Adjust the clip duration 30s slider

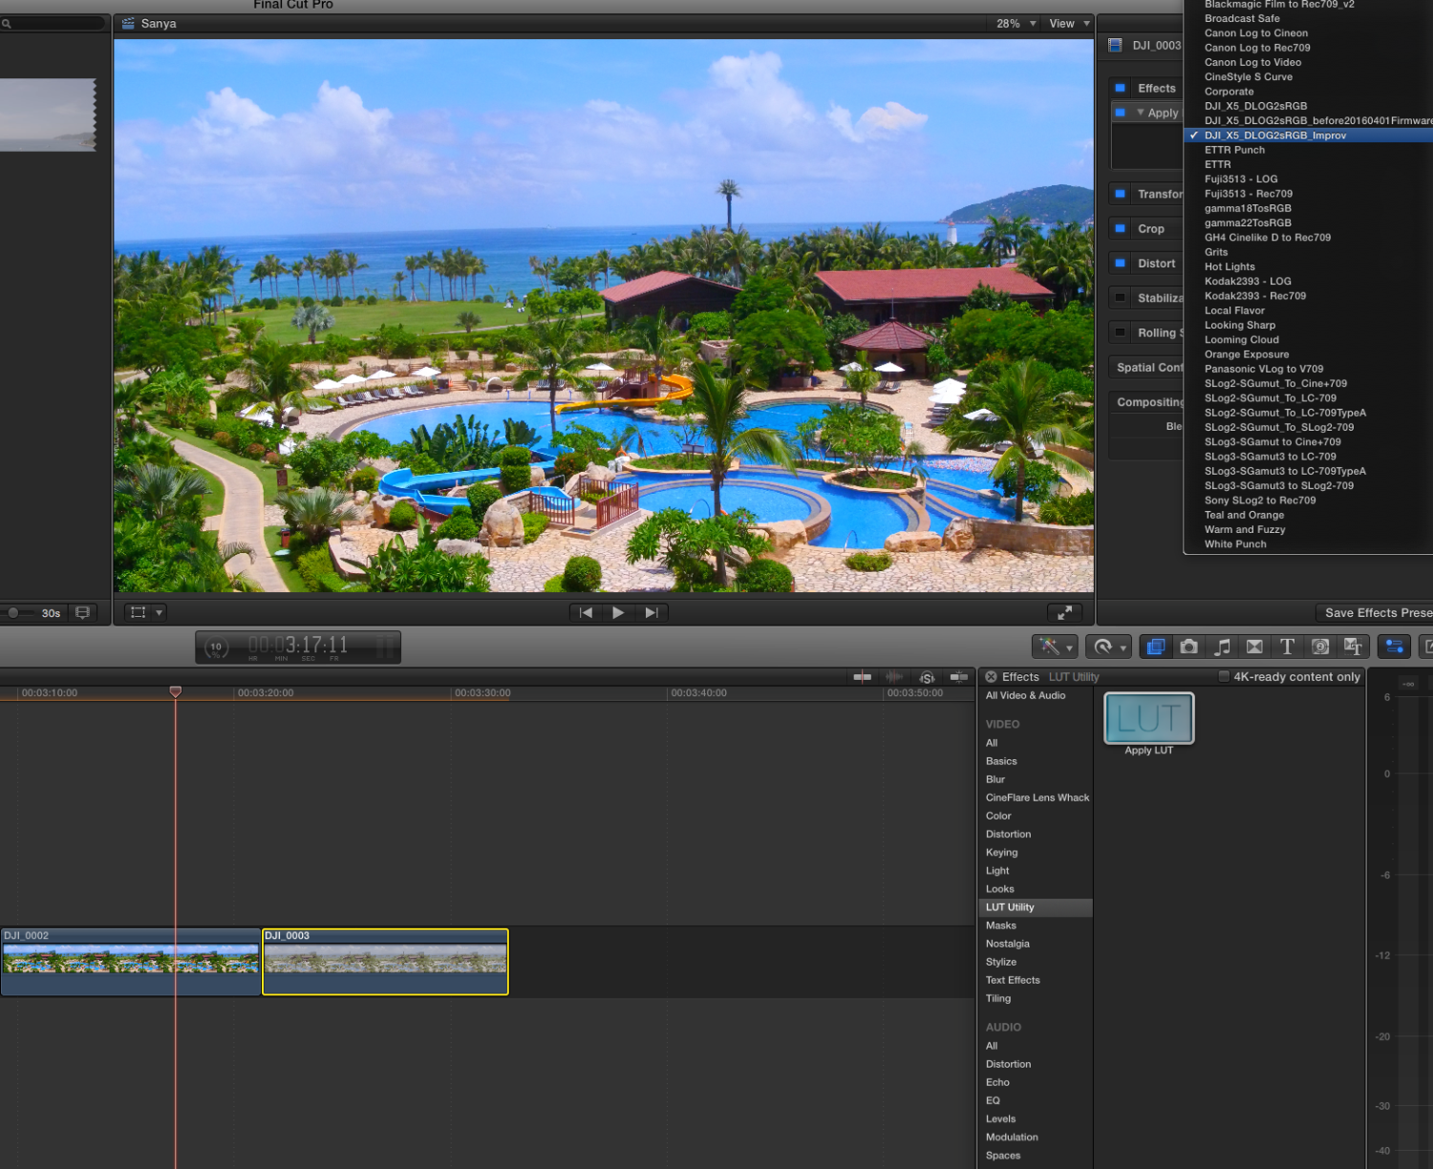pyautogui.click(x=13, y=612)
